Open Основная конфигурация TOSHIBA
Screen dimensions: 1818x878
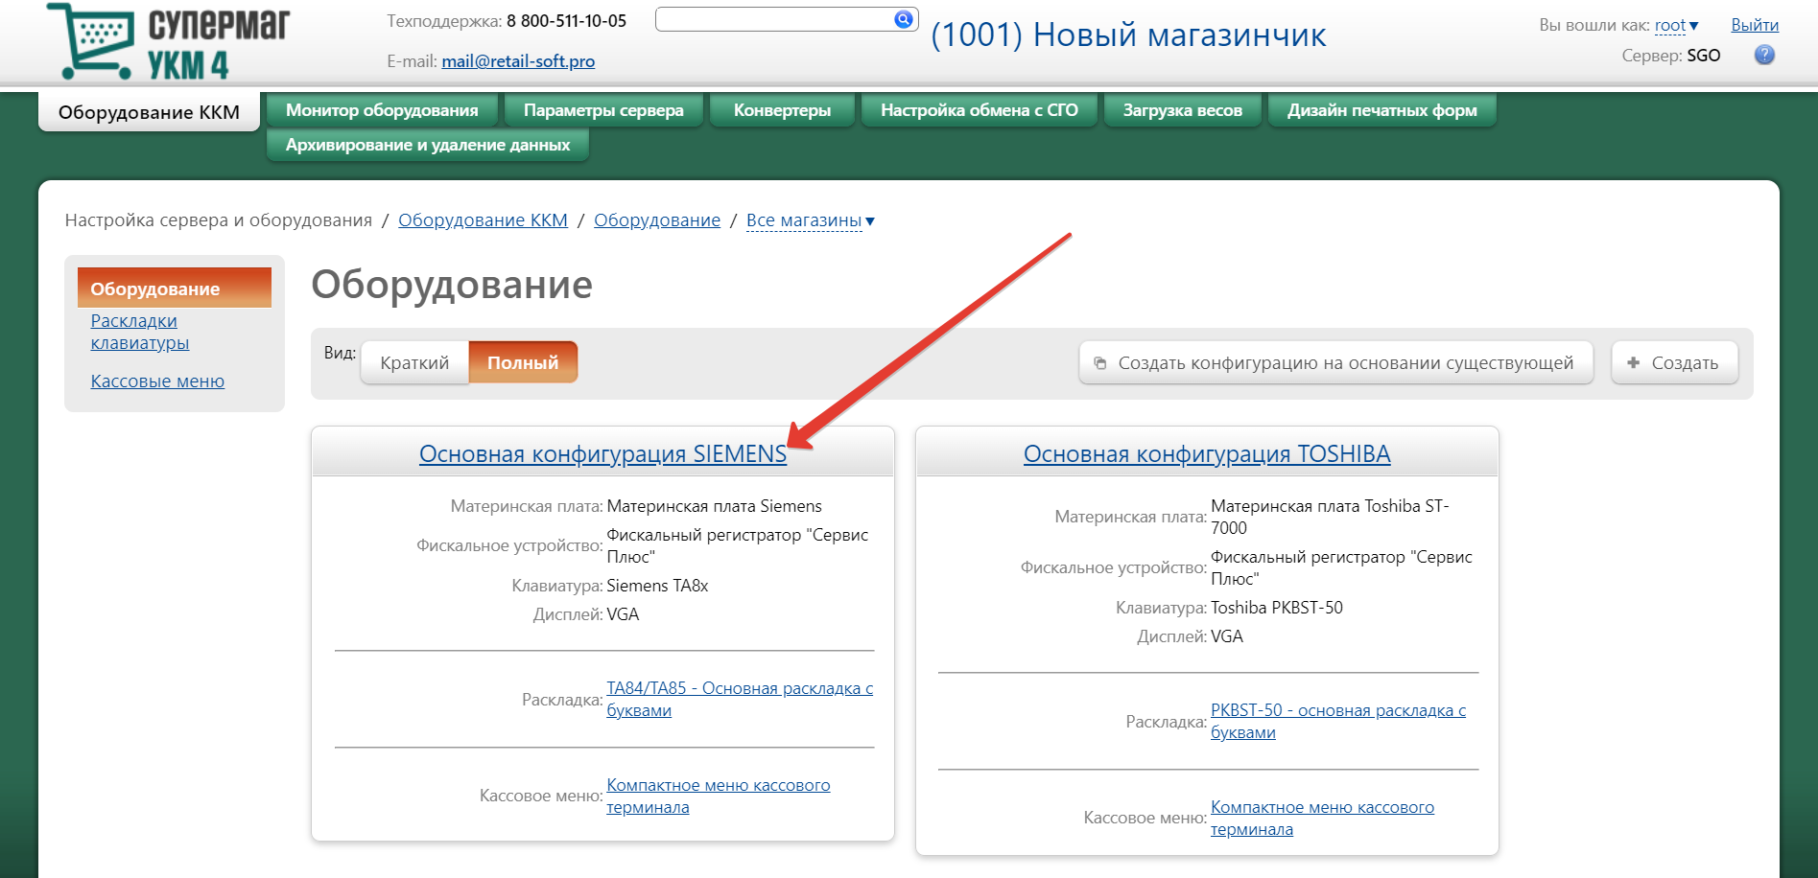click(x=1207, y=454)
